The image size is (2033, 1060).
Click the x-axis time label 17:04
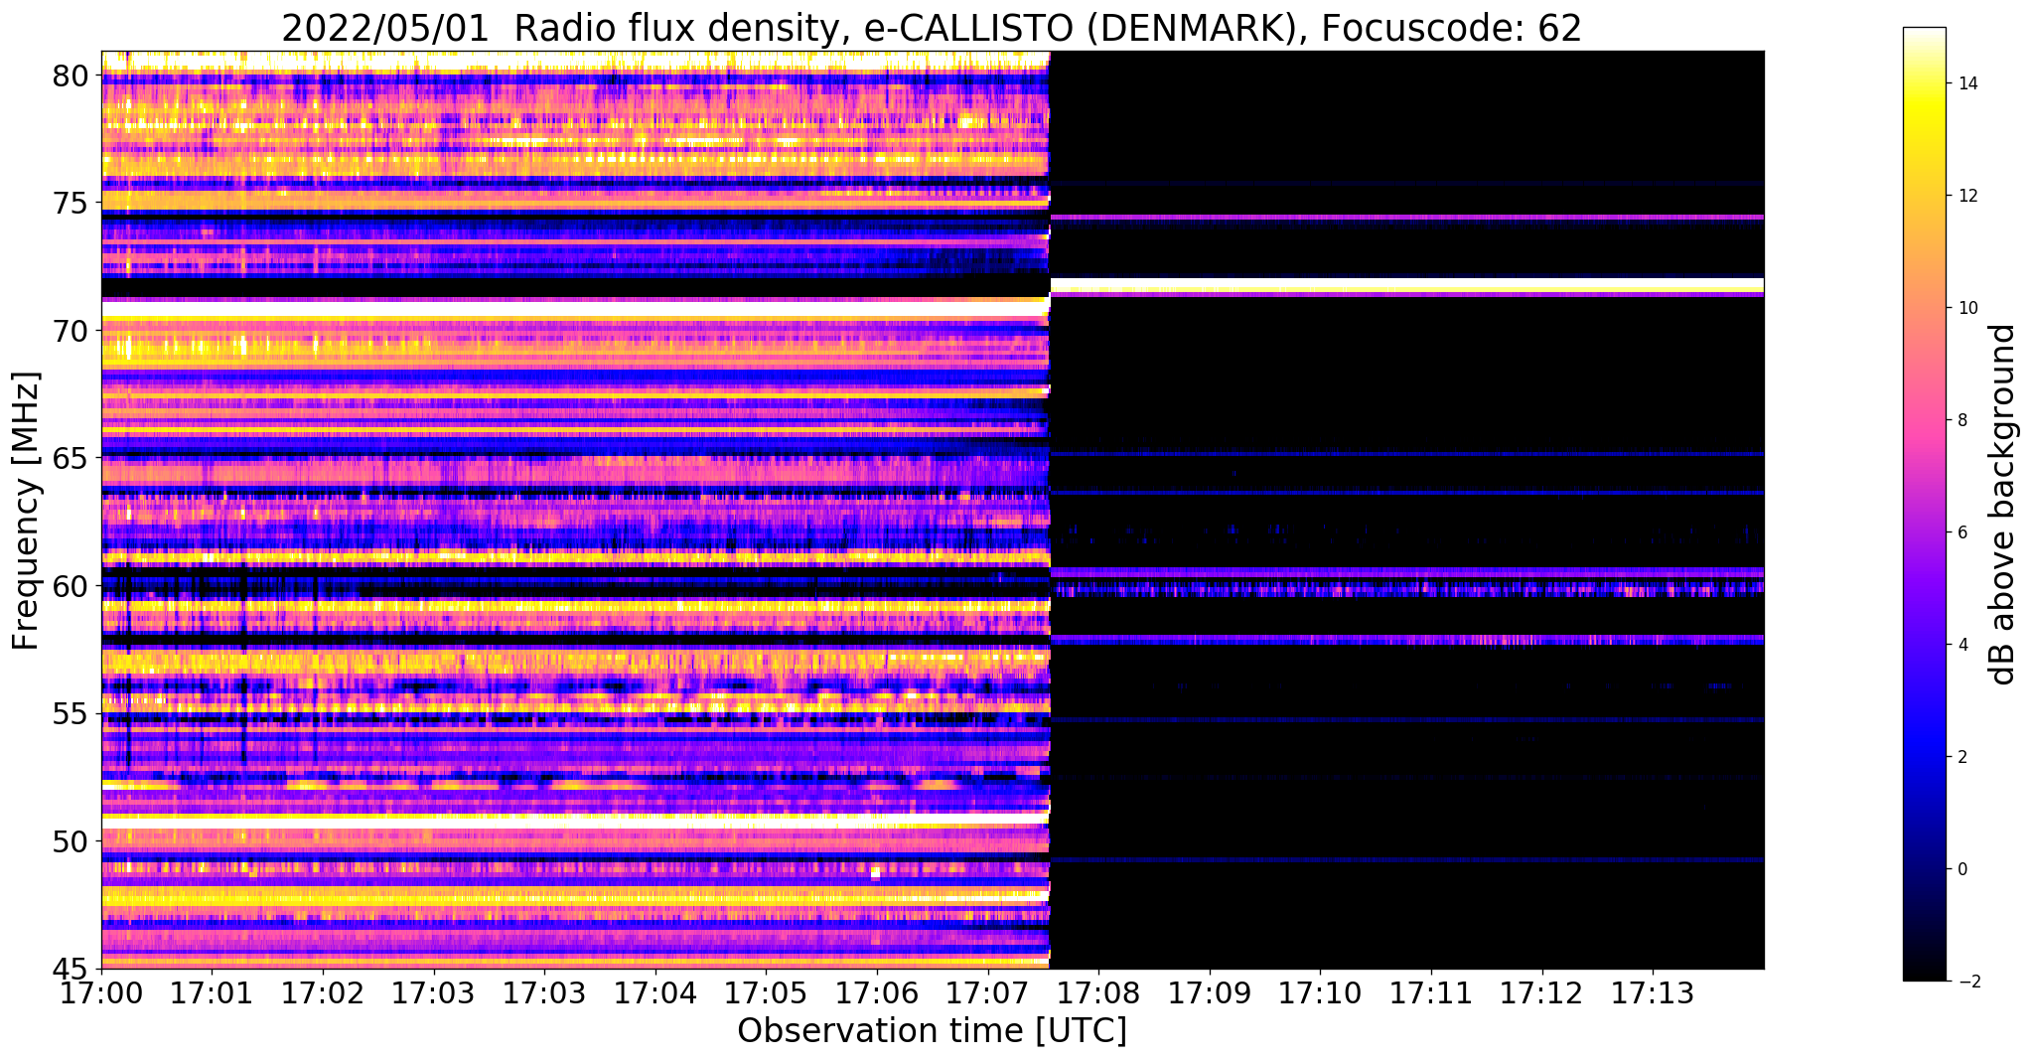(x=655, y=992)
